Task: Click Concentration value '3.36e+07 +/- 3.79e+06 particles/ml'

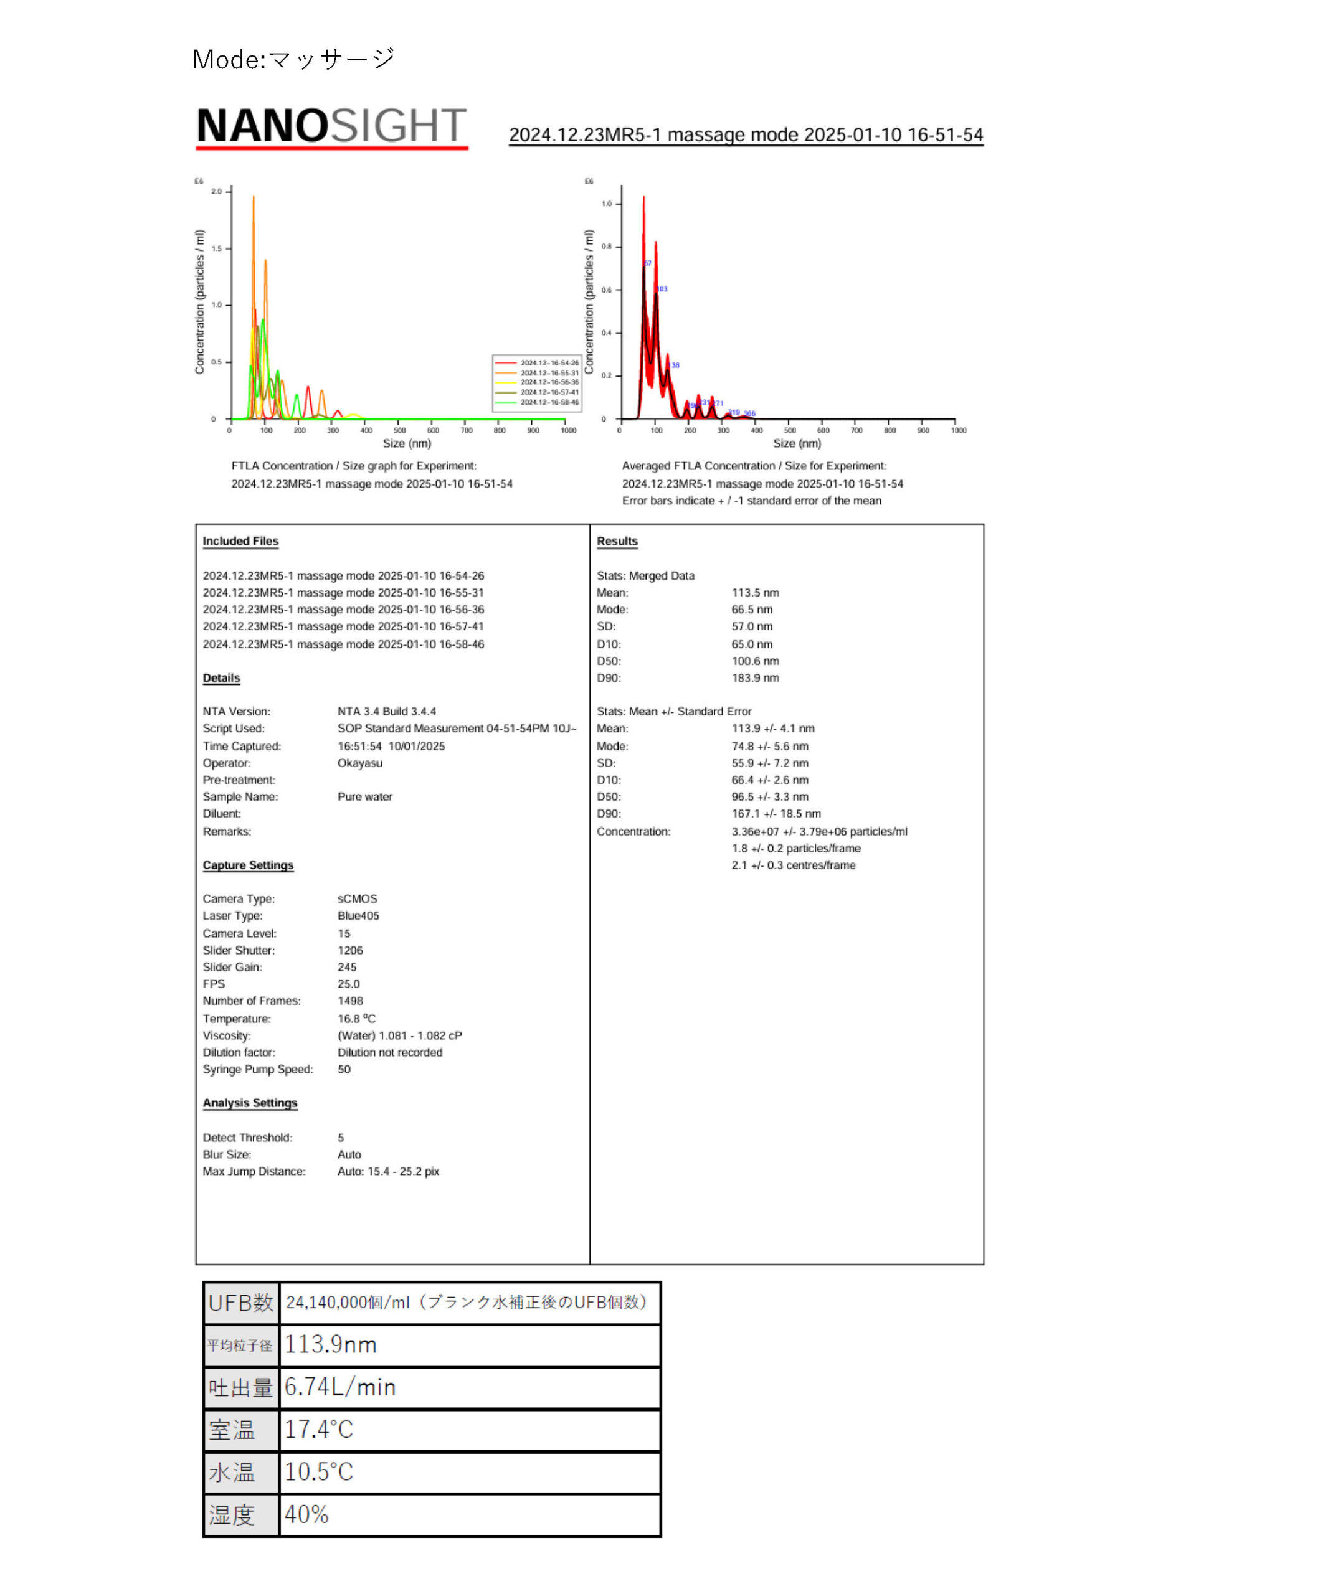Action: coord(819,832)
